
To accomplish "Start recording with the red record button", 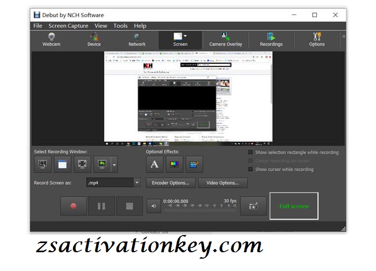I will (x=74, y=206).
